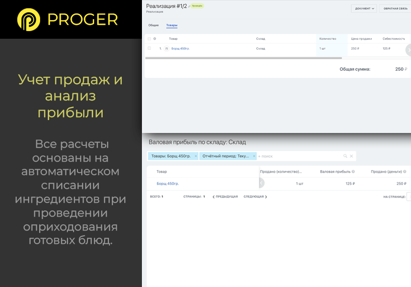Toggle the Проведён status badge

[x=197, y=6]
